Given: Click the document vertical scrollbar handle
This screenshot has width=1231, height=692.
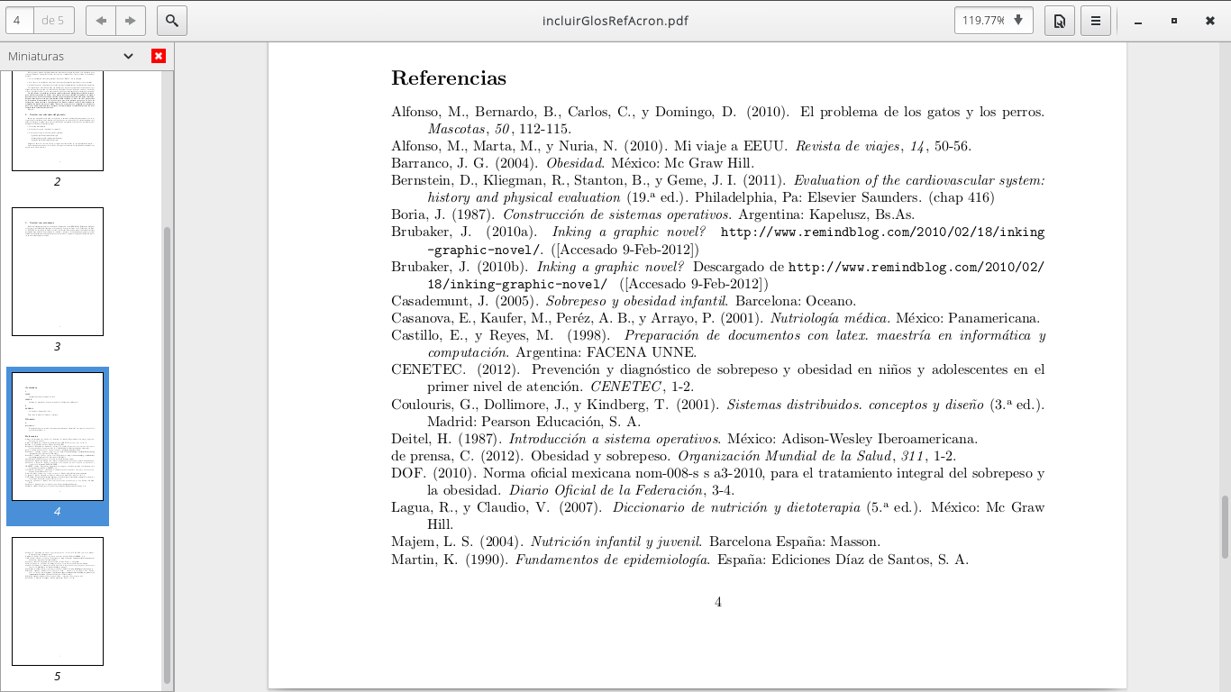Looking at the screenshot, I should (1225, 527).
